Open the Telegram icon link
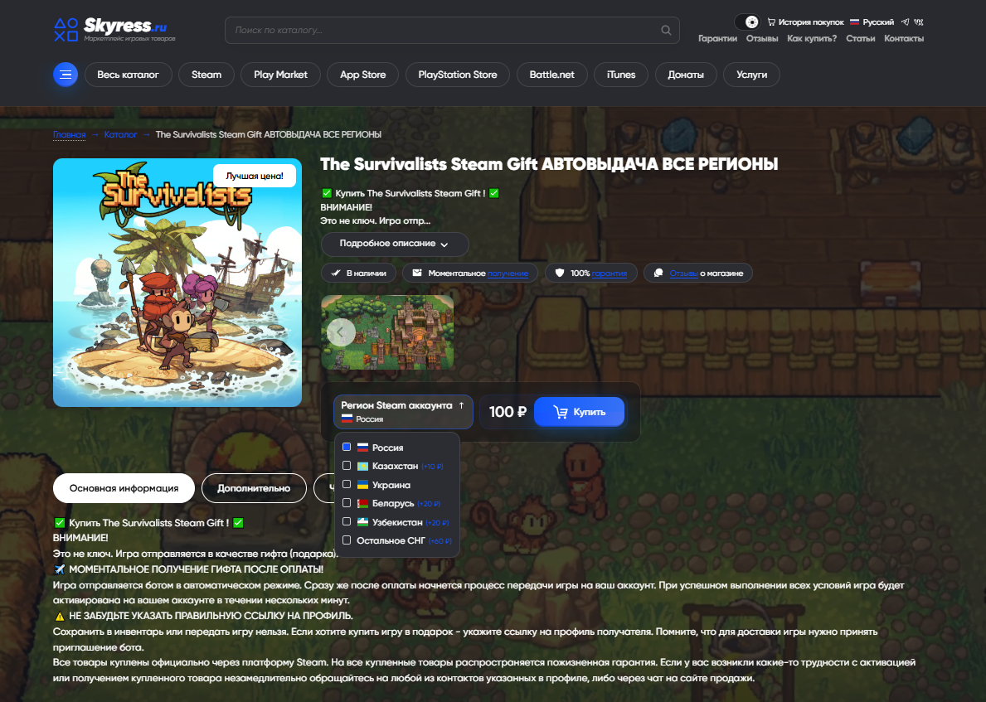 (x=905, y=22)
